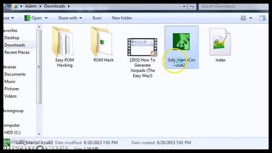The height and width of the screenshot is (153, 272).
Task: Expand the Open button dropdown arrow
Action: [x=46, y=18]
